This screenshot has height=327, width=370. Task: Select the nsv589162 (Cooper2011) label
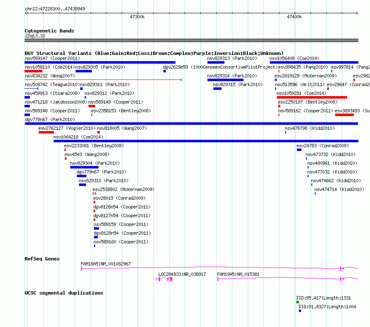[306, 111]
